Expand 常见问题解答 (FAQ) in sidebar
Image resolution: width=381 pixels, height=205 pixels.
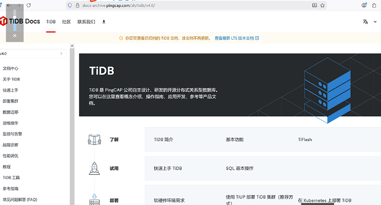click(x=20, y=199)
